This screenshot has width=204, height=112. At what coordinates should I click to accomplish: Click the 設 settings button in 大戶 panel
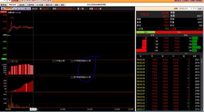tap(13, 61)
